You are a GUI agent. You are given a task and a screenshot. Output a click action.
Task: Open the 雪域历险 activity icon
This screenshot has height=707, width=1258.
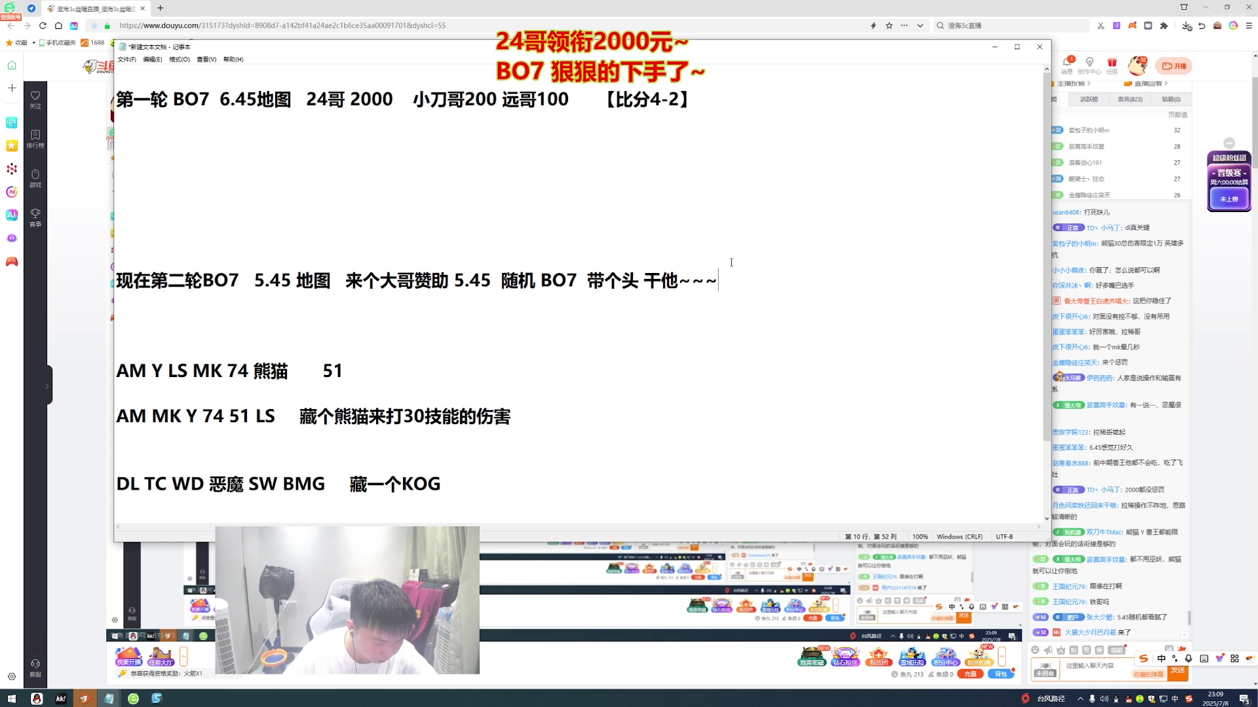(912, 656)
